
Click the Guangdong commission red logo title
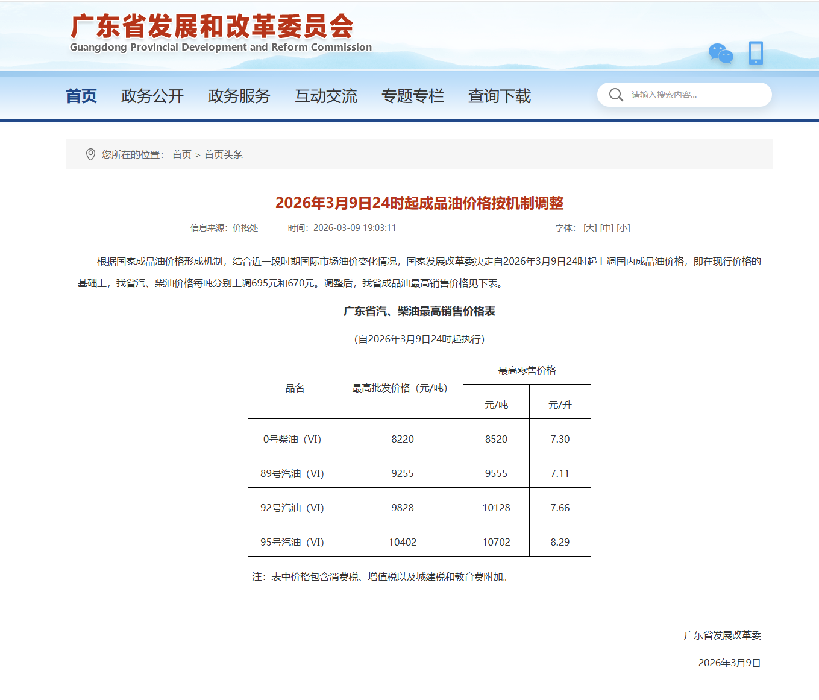click(212, 27)
